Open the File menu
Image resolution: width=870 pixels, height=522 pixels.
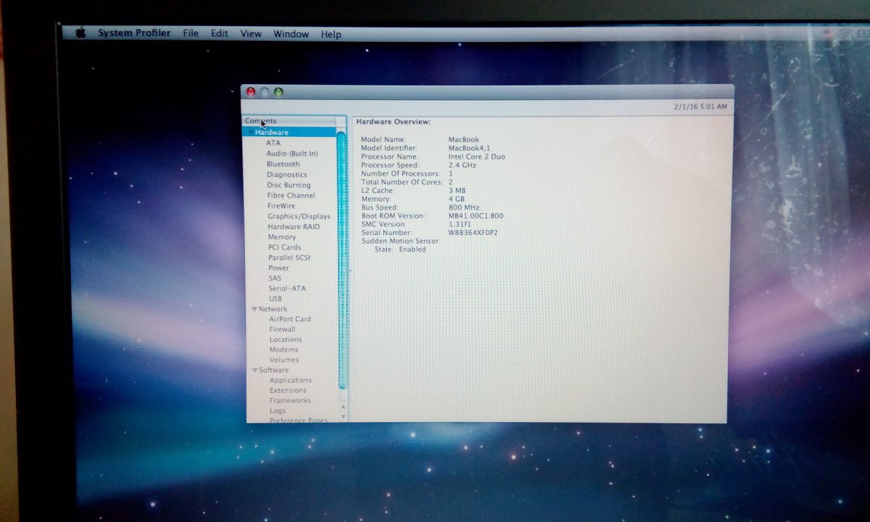(x=191, y=33)
